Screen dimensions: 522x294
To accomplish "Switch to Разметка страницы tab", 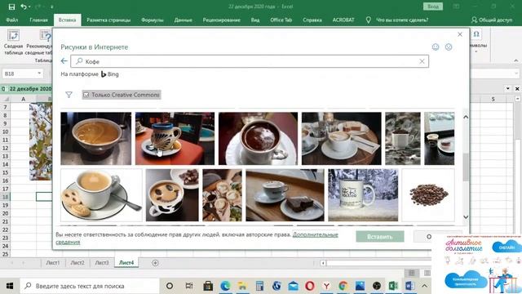I will tap(108, 20).
